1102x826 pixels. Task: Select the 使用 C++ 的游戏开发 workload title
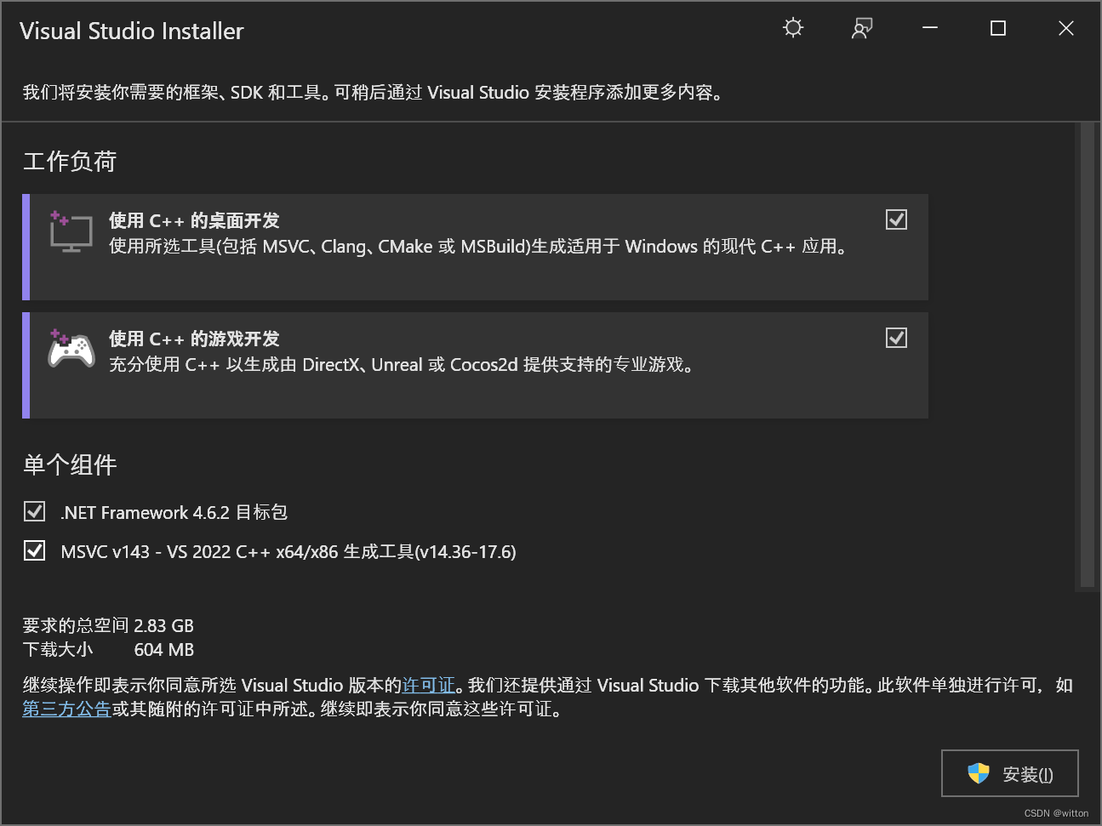(194, 339)
